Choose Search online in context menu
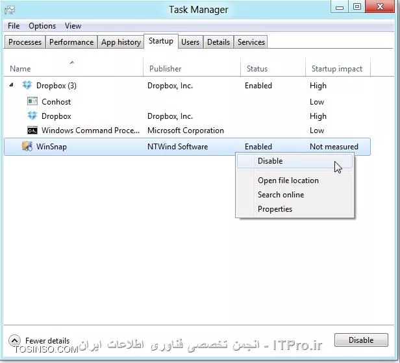 pos(295,195)
